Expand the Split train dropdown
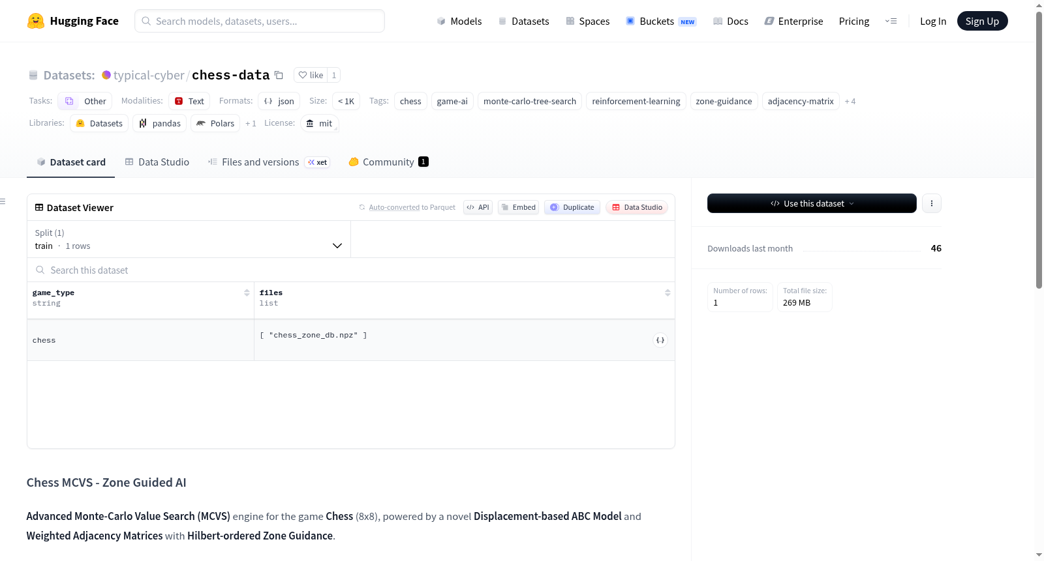This screenshot has width=1044, height=561. 189,239
